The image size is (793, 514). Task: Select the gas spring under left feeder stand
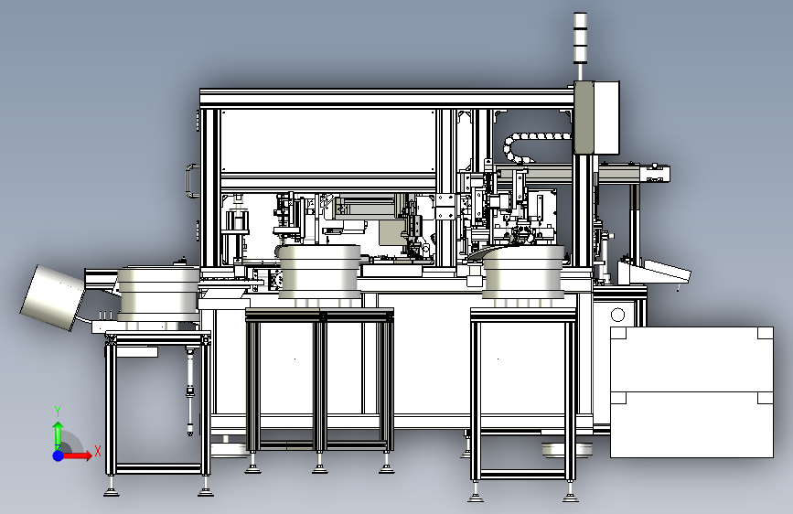[x=189, y=392]
